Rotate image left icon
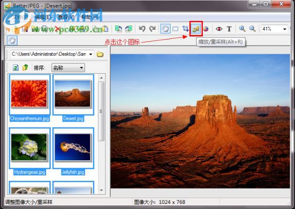The width and height of the screenshot is (295, 209). 118,29
